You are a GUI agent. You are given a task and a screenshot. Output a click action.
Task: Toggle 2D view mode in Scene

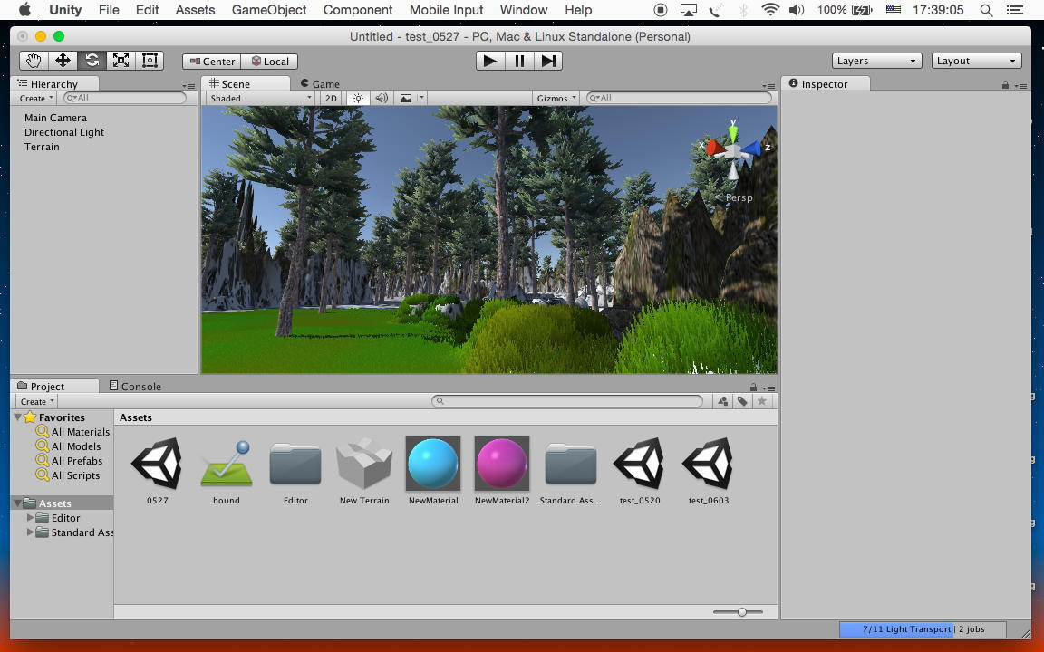[331, 98]
